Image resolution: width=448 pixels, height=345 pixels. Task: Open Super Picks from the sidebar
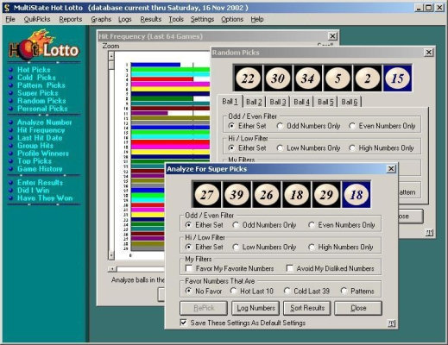click(38, 93)
